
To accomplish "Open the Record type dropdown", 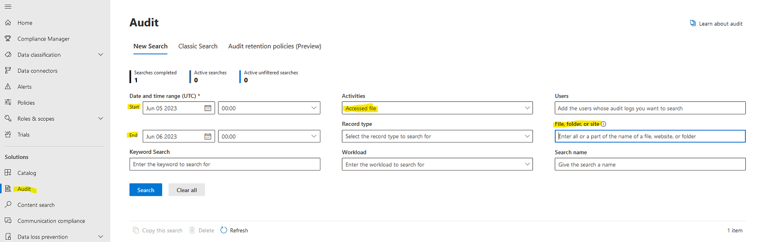I will tap(437, 137).
